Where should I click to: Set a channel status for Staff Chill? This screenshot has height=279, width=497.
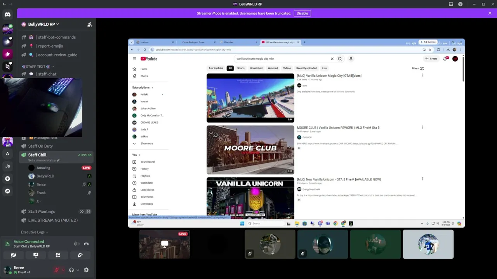pyautogui.click(x=44, y=160)
